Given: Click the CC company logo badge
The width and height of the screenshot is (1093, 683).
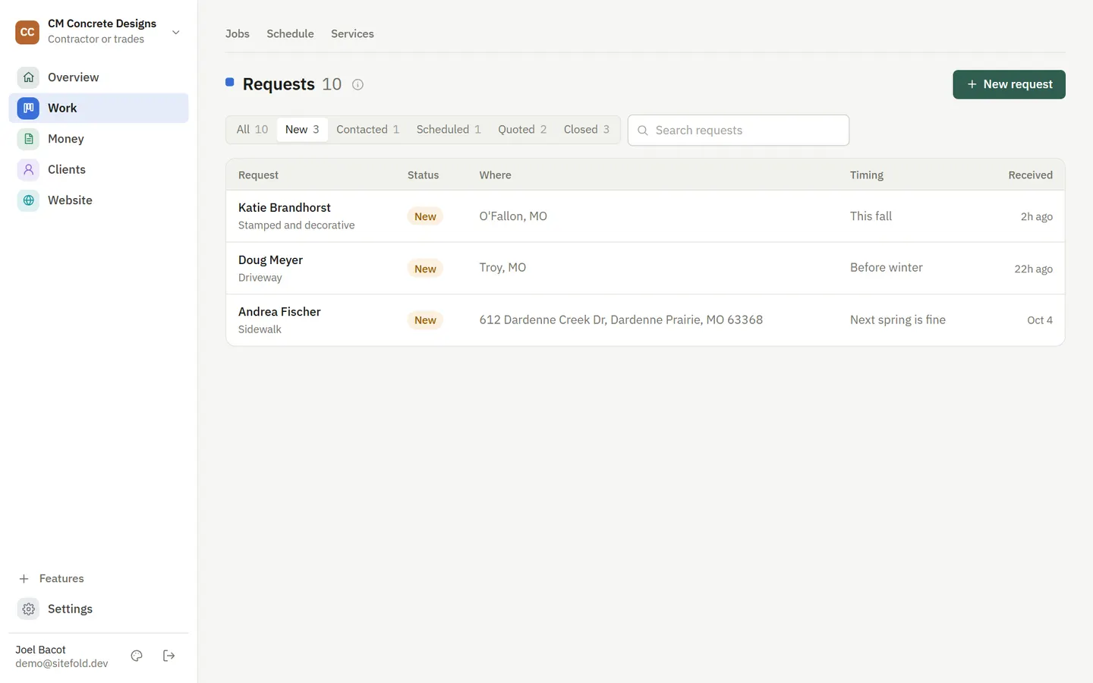Looking at the screenshot, I should (27, 32).
